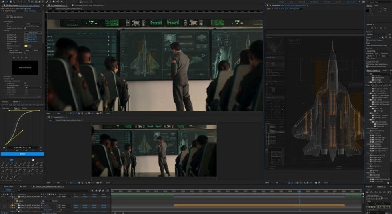
Task: Click the button above the pin coordinates
Action: pos(33,32)
